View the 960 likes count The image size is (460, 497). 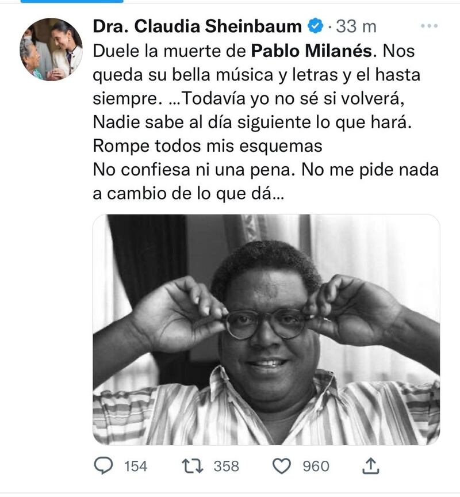316,467
